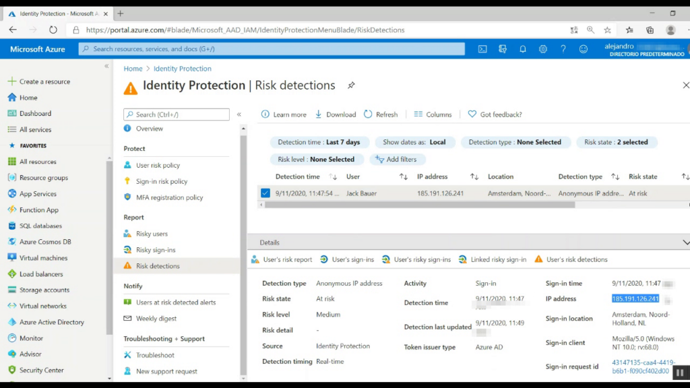Open portal settings gear

point(543,48)
